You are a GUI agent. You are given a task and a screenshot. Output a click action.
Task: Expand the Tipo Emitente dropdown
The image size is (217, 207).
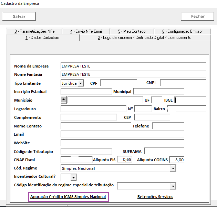(81, 83)
